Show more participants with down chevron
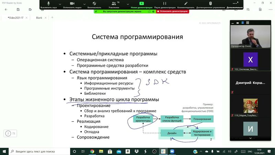The image size is (275, 155). 251,138
